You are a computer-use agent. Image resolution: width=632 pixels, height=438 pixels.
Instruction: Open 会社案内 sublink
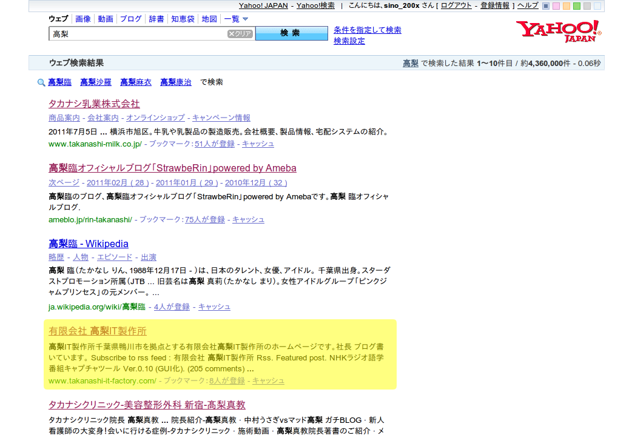pos(103,118)
